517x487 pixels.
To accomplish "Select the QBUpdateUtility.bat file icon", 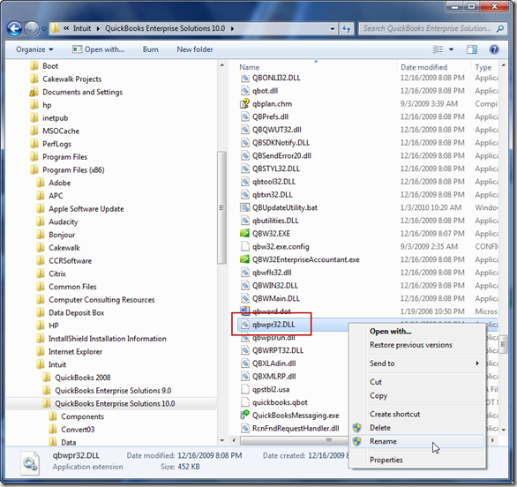I will coord(244,207).
